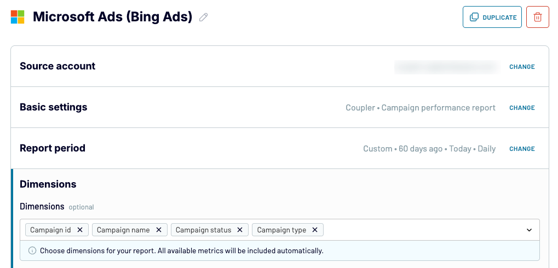Change the Source account

pos(522,67)
